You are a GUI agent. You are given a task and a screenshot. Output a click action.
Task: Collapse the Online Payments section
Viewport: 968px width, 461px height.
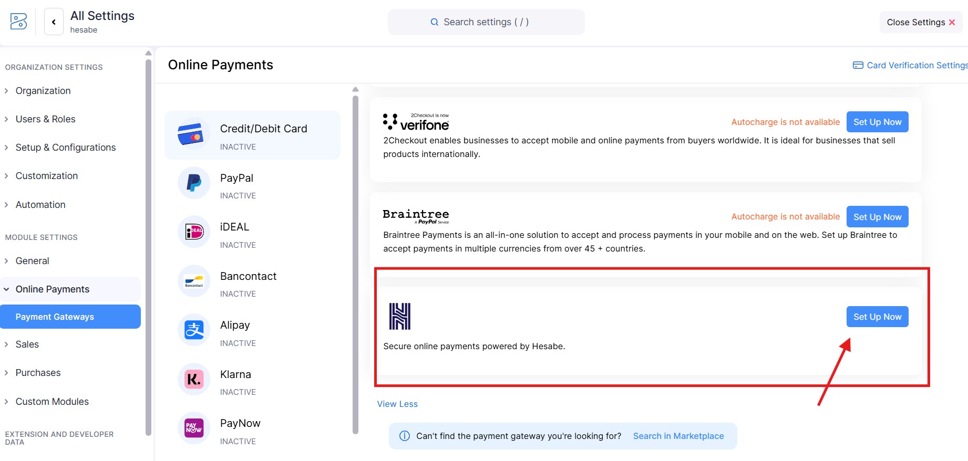(52, 289)
